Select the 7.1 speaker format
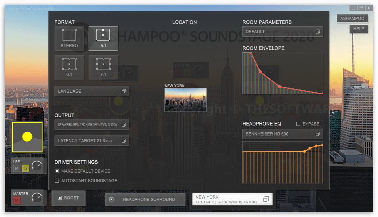The width and height of the screenshot is (378, 217). point(103,67)
